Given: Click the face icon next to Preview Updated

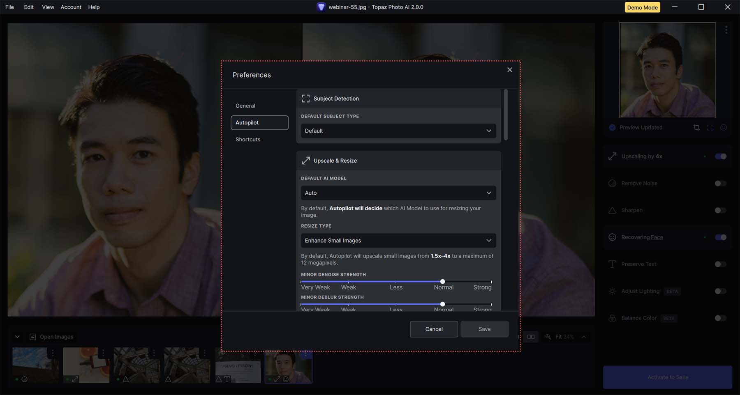Looking at the screenshot, I should (724, 127).
